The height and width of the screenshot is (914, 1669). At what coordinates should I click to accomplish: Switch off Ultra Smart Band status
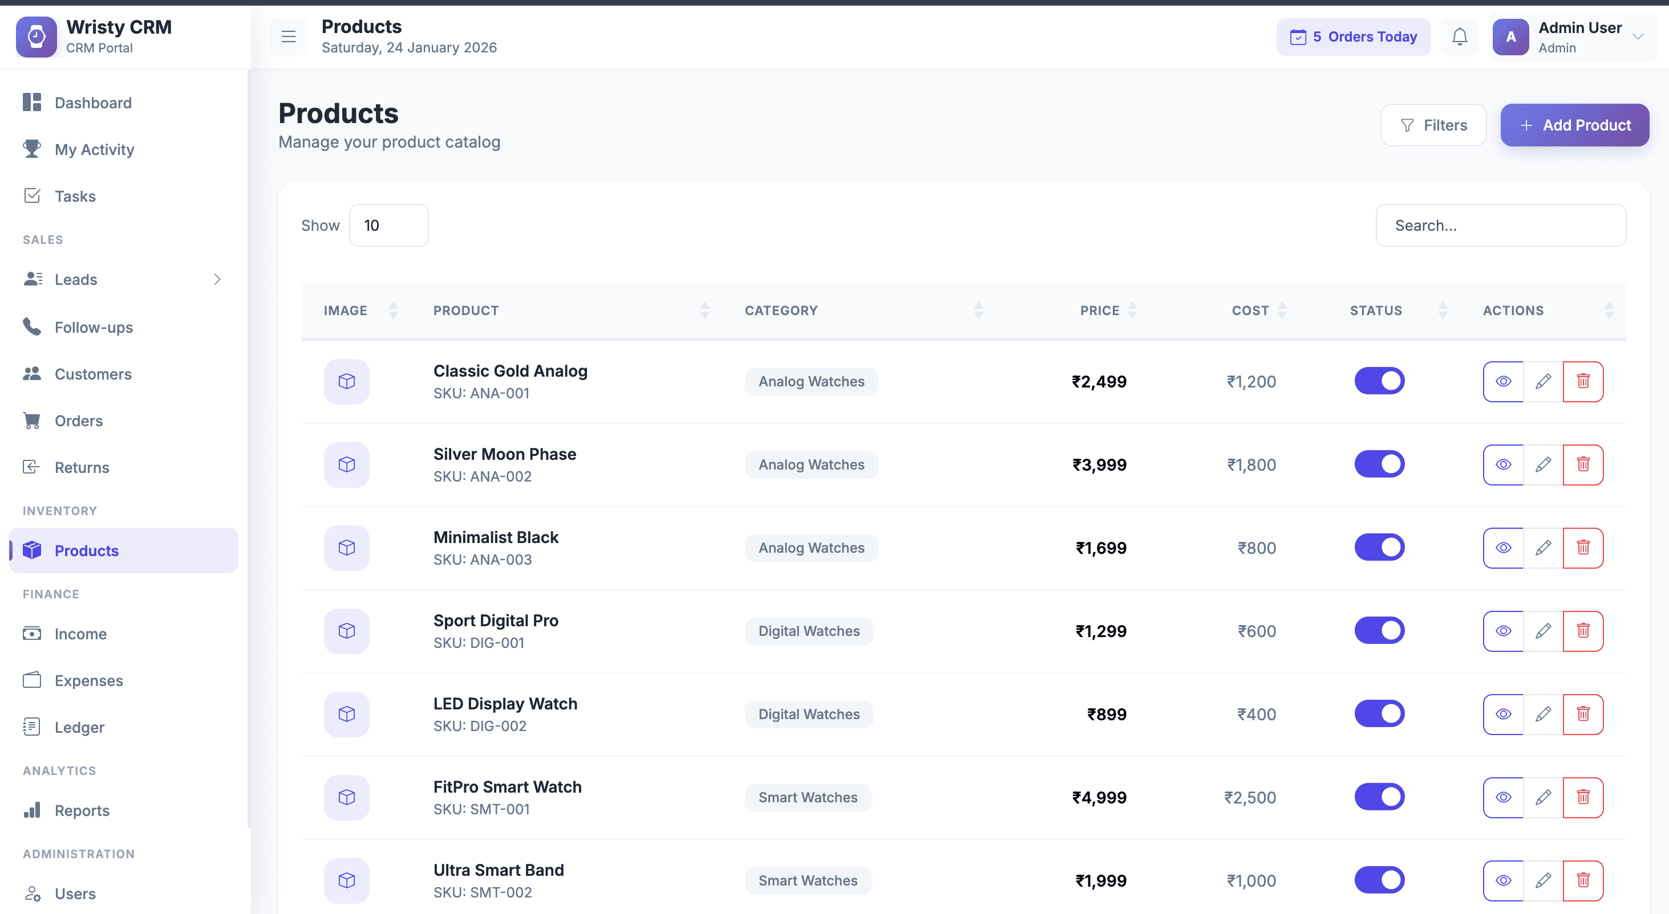coord(1379,880)
